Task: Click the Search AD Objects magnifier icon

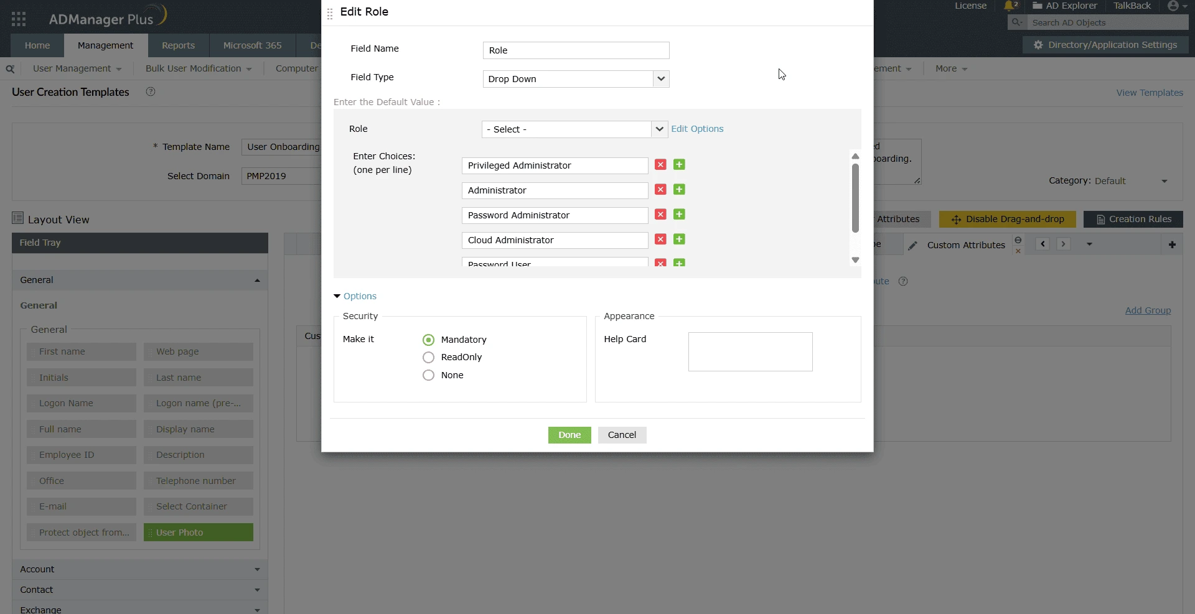Action: click(x=1017, y=22)
